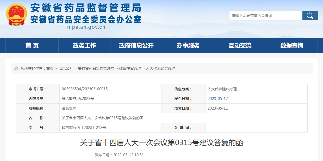Select document number 皖药监办函〔2023〕212号
Image resolution: width=323 pixels, height=161 pixels.
pyautogui.click(x=84, y=128)
